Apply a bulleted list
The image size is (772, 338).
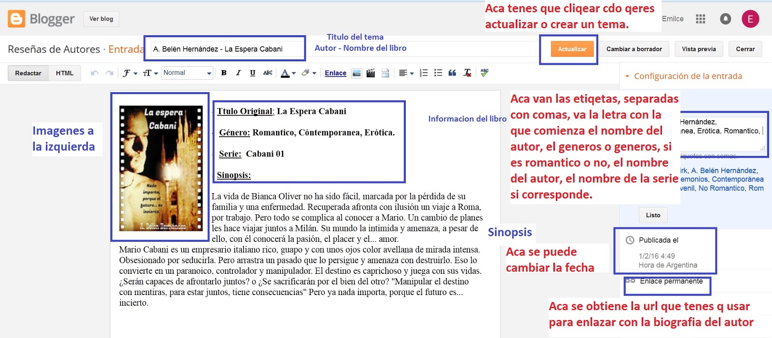pyautogui.click(x=438, y=73)
